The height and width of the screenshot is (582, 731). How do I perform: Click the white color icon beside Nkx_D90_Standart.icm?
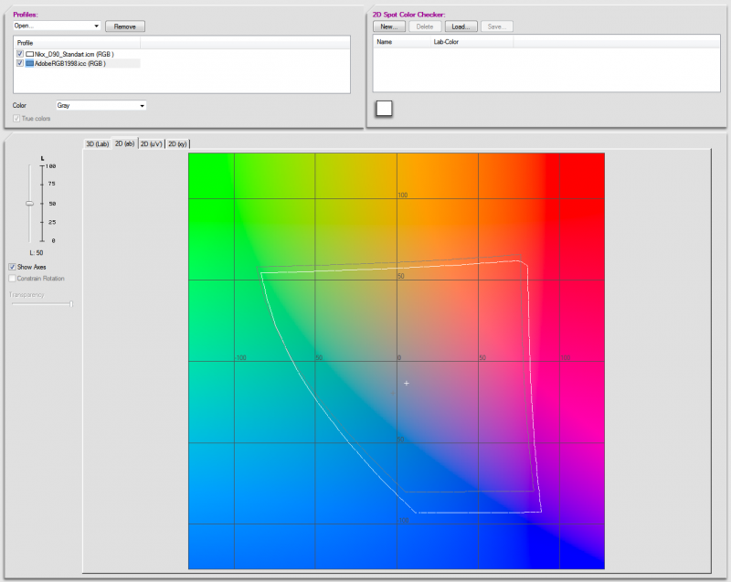(x=29, y=54)
